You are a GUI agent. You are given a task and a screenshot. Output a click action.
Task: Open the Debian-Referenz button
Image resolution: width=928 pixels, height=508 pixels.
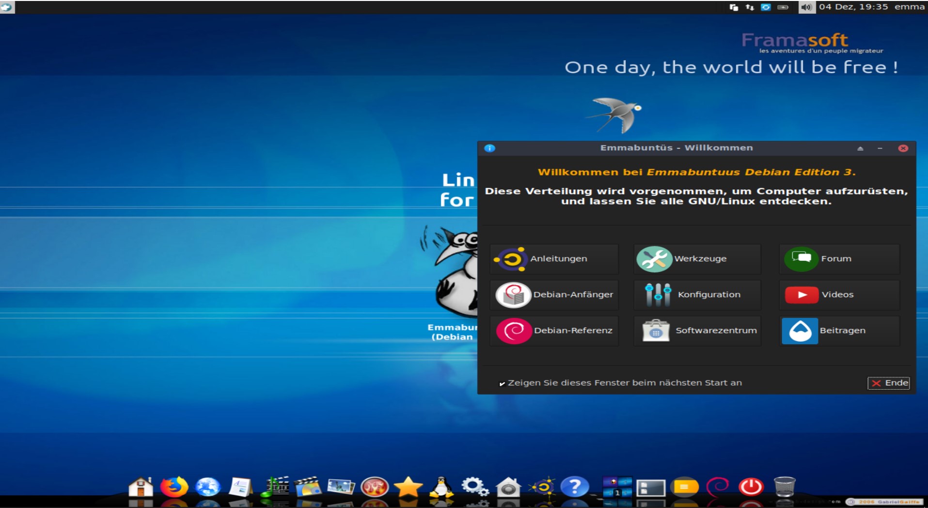pyautogui.click(x=554, y=331)
